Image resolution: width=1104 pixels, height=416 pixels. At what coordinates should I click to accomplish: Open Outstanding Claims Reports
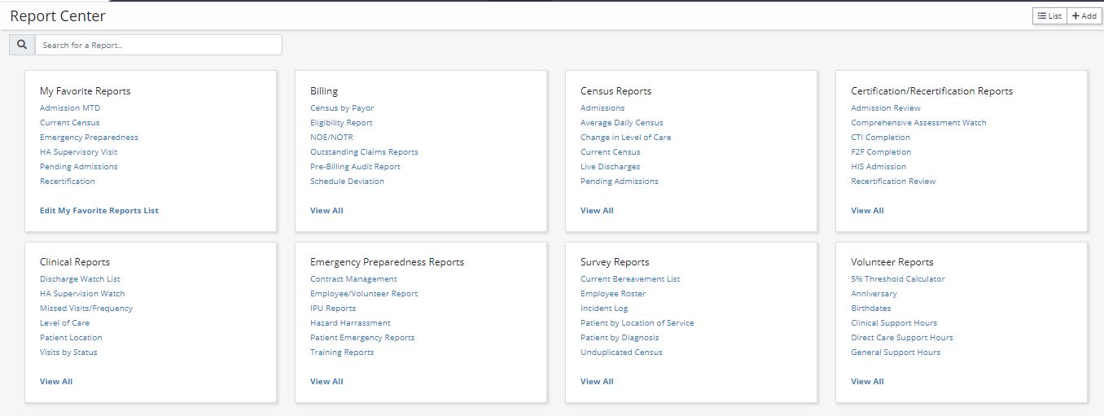[364, 152]
